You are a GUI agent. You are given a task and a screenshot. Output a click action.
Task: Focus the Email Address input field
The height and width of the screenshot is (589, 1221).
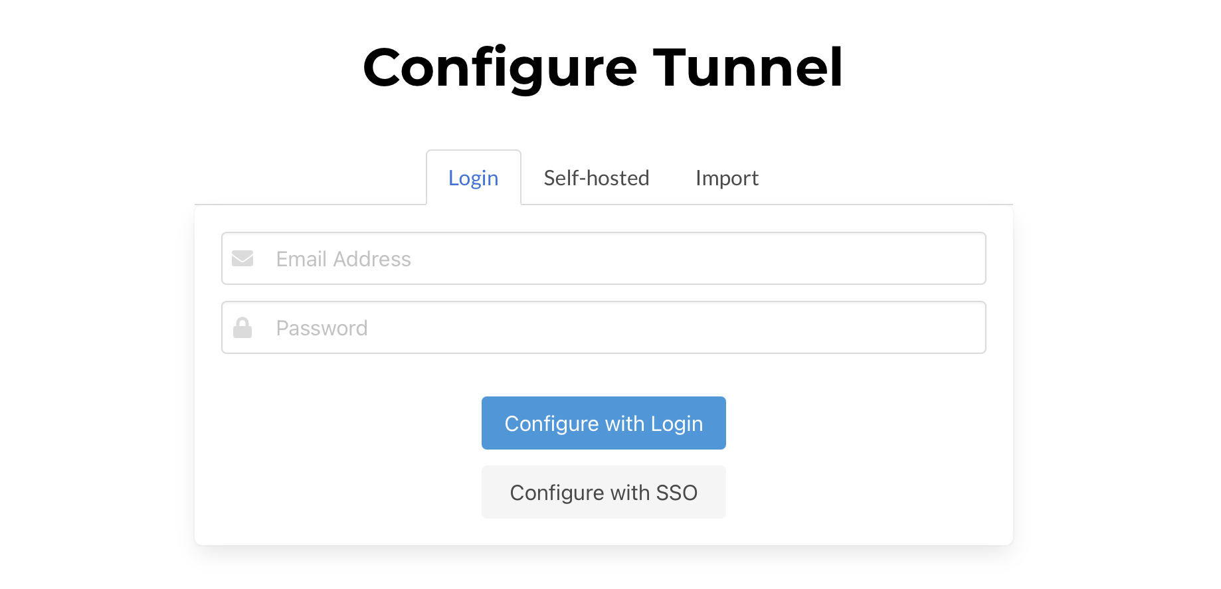pos(603,258)
